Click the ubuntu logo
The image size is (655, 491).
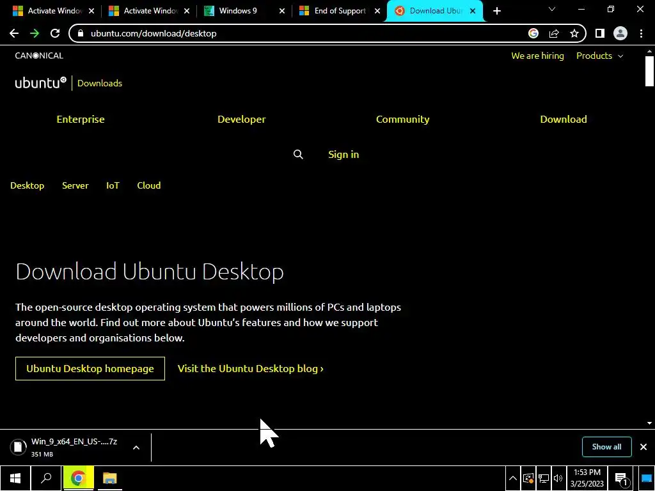[x=40, y=82]
